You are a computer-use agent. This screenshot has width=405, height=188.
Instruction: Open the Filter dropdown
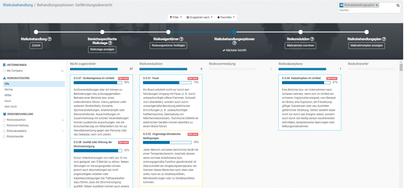click(x=175, y=18)
